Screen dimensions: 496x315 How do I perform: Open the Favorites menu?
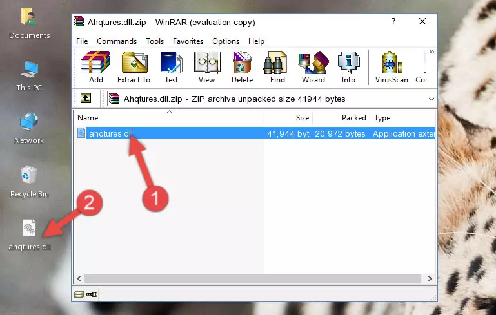coord(188,41)
